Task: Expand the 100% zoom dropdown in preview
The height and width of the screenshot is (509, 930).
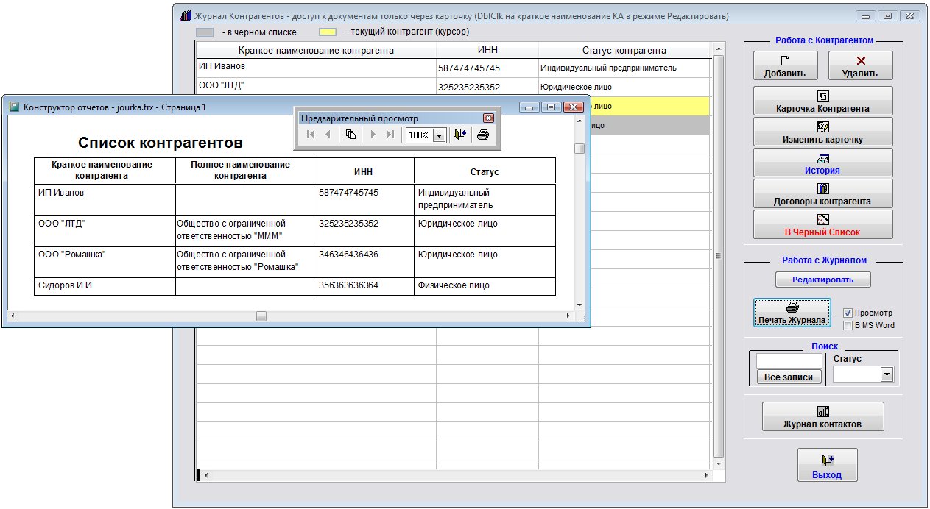Action: pyautogui.click(x=440, y=135)
